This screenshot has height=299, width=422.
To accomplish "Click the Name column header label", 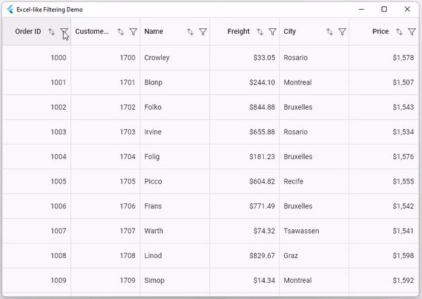I will (153, 32).
